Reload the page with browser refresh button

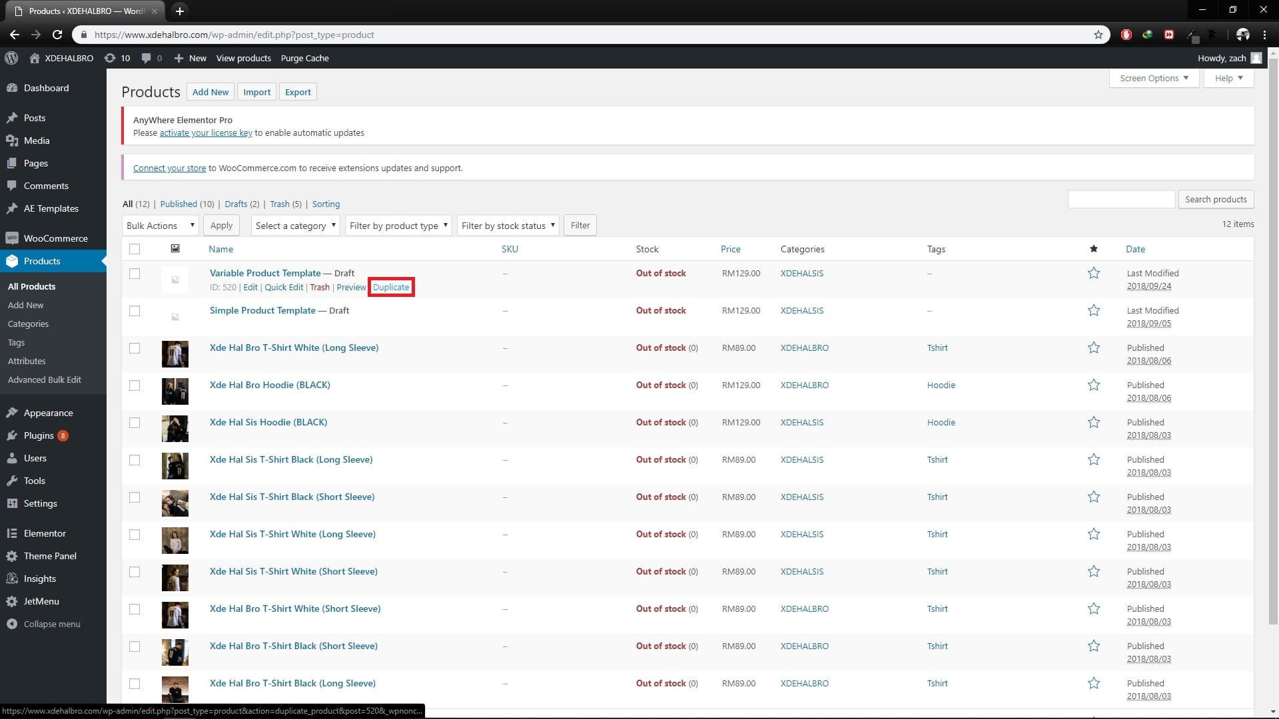point(57,35)
